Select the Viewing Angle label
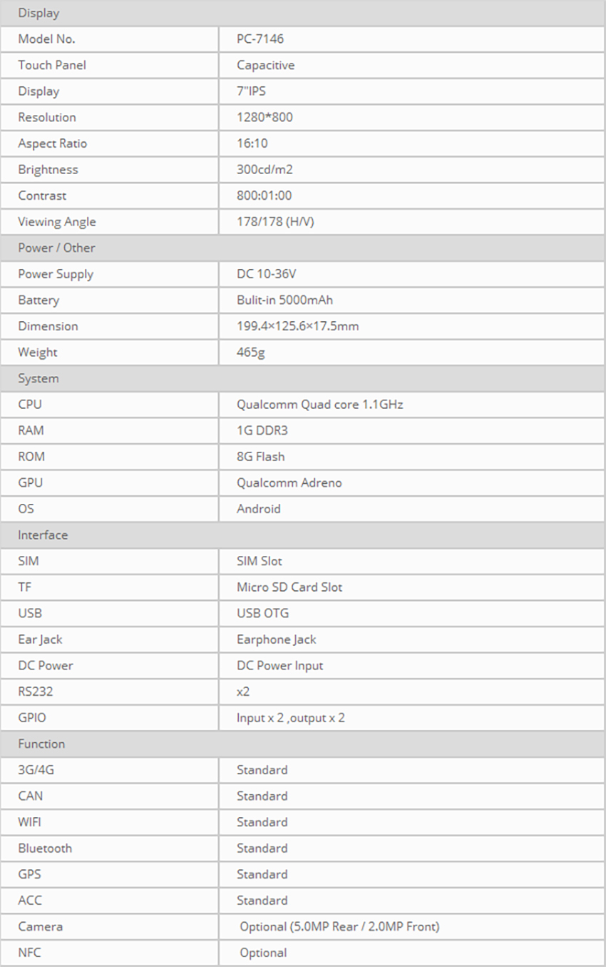 [57, 221]
